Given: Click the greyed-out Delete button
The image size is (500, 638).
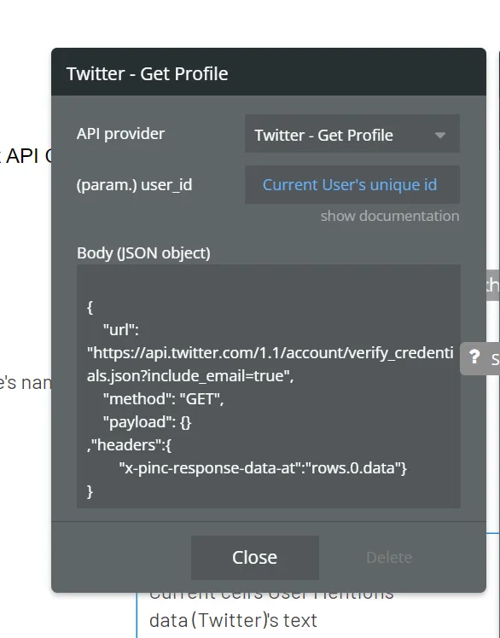Looking at the screenshot, I should coord(389,558).
